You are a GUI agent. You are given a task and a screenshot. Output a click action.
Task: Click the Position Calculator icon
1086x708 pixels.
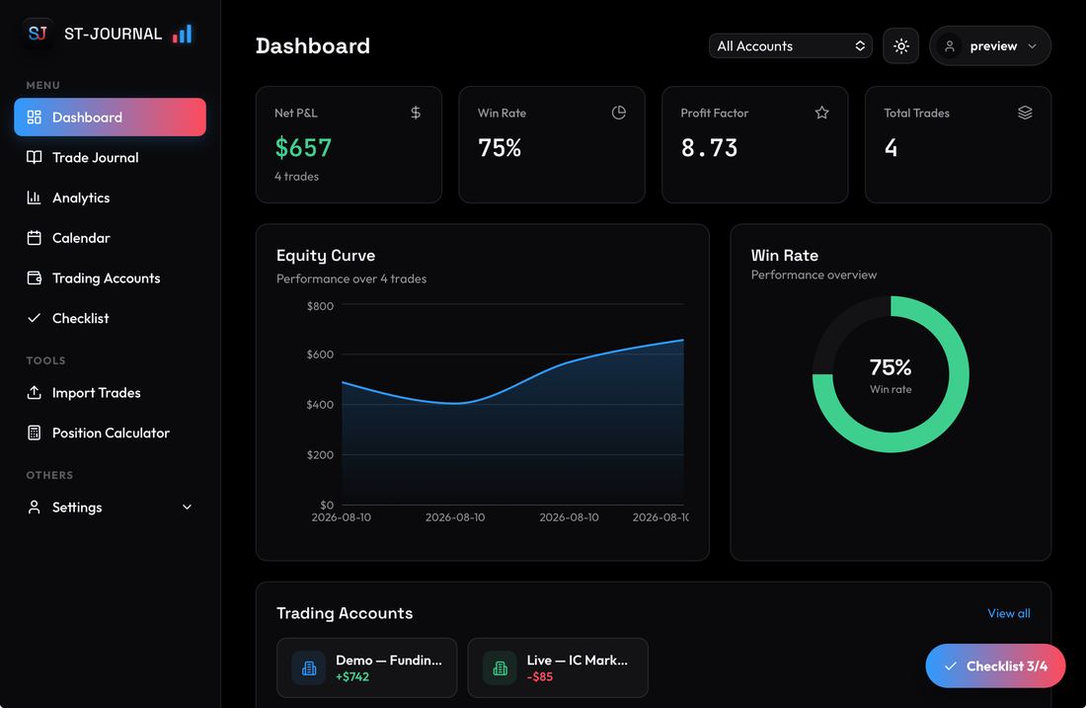coord(34,433)
